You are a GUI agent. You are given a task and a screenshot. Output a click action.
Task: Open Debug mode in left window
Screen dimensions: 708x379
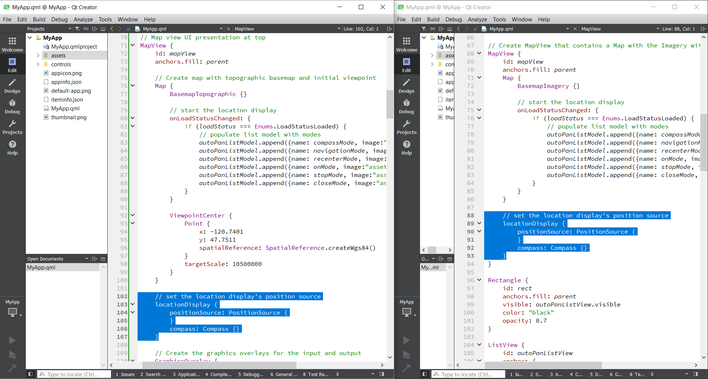(x=13, y=106)
